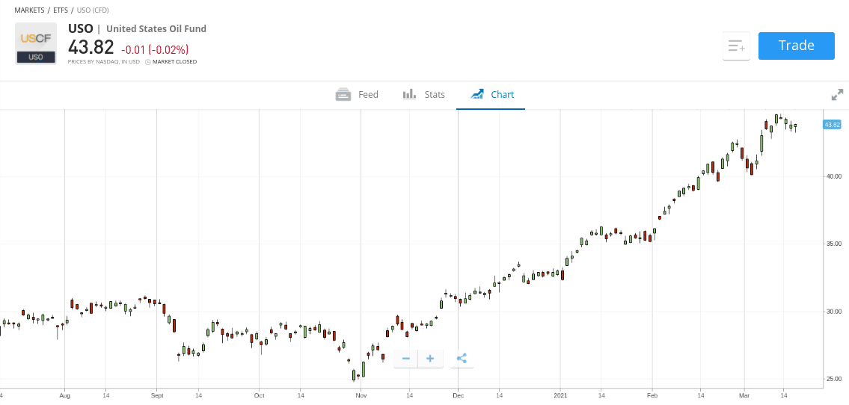
Task: Click the Feed tab icon
Action: (343, 95)
